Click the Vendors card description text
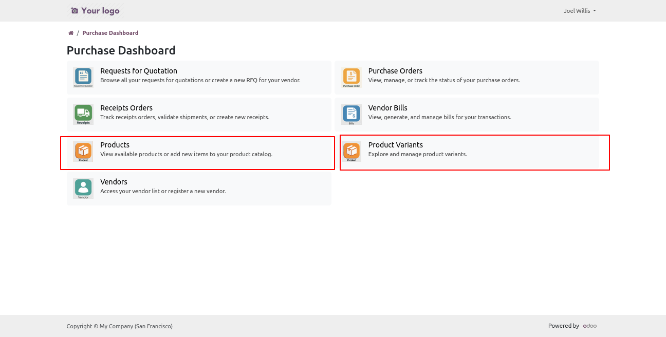 pos(163,191)
